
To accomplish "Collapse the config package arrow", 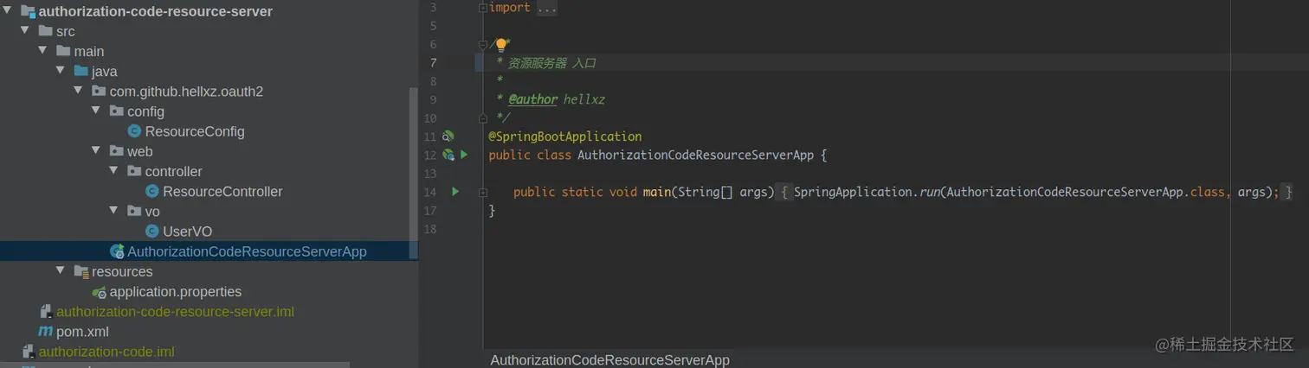I will 96,111.
